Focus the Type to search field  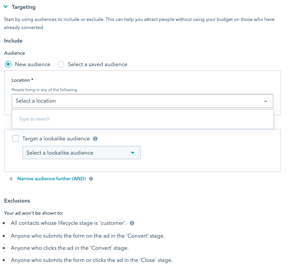coord(143,119)
